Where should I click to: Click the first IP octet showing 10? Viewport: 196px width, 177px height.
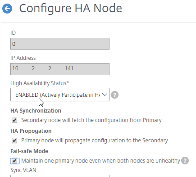(15, 68)
